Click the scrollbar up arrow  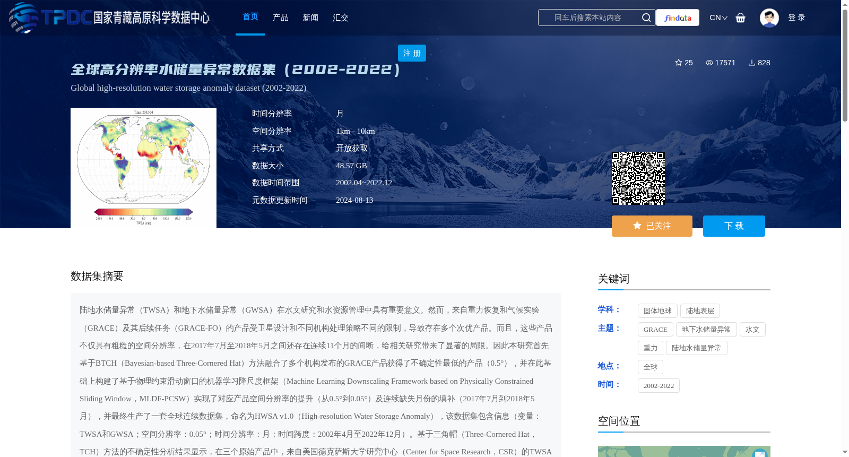[x=845, y=5]
